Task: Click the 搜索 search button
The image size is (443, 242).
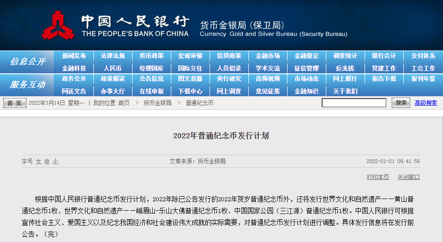Action: [401, 103]
